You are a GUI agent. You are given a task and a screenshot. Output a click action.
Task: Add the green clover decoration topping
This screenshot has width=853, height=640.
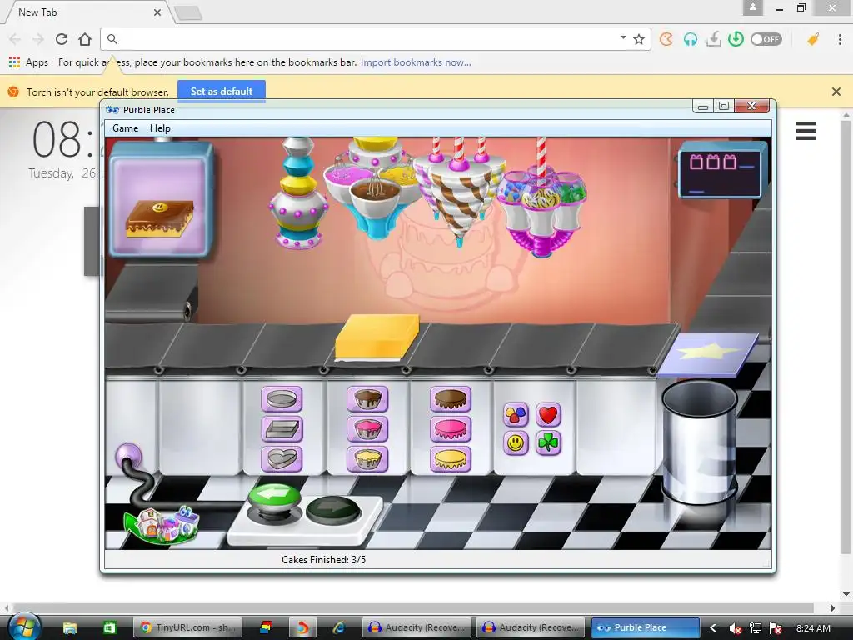click(548, 443)
